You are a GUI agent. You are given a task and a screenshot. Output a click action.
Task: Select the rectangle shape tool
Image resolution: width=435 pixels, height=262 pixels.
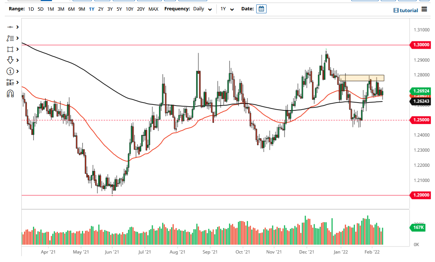(x=10, y=49)
